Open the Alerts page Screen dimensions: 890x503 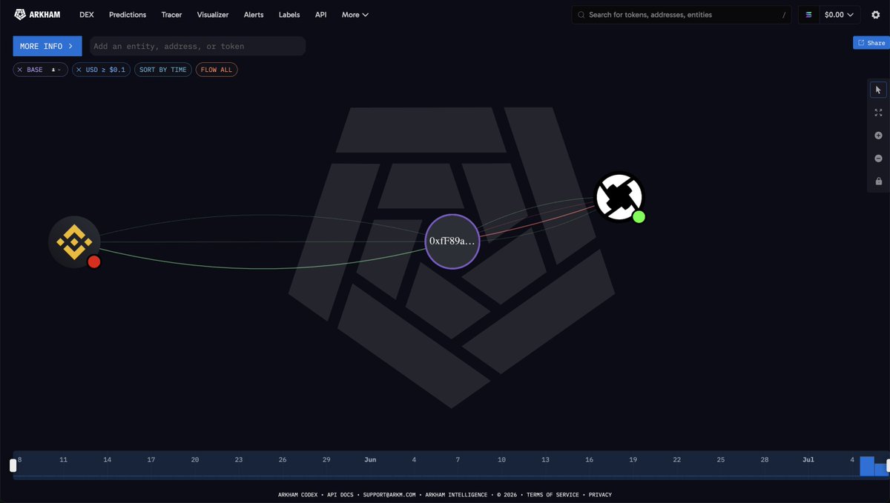[x=254, y=14]
